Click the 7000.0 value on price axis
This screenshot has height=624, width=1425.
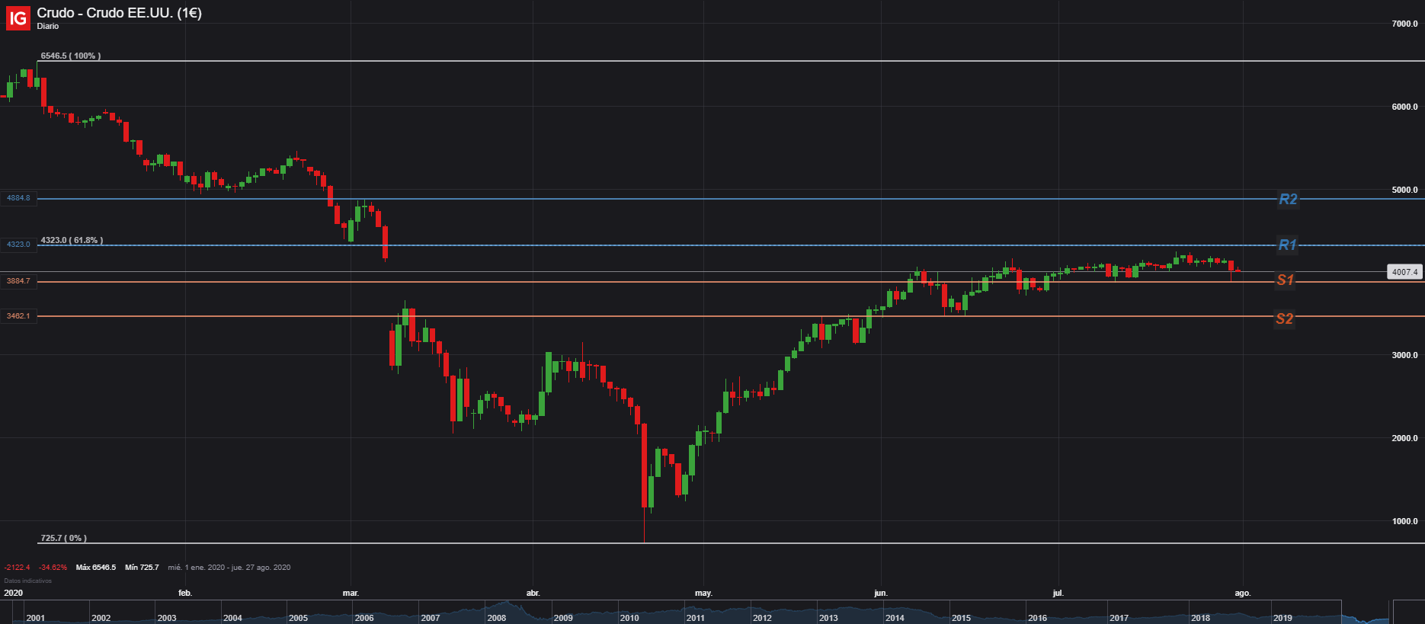(x=1404, y=24)
